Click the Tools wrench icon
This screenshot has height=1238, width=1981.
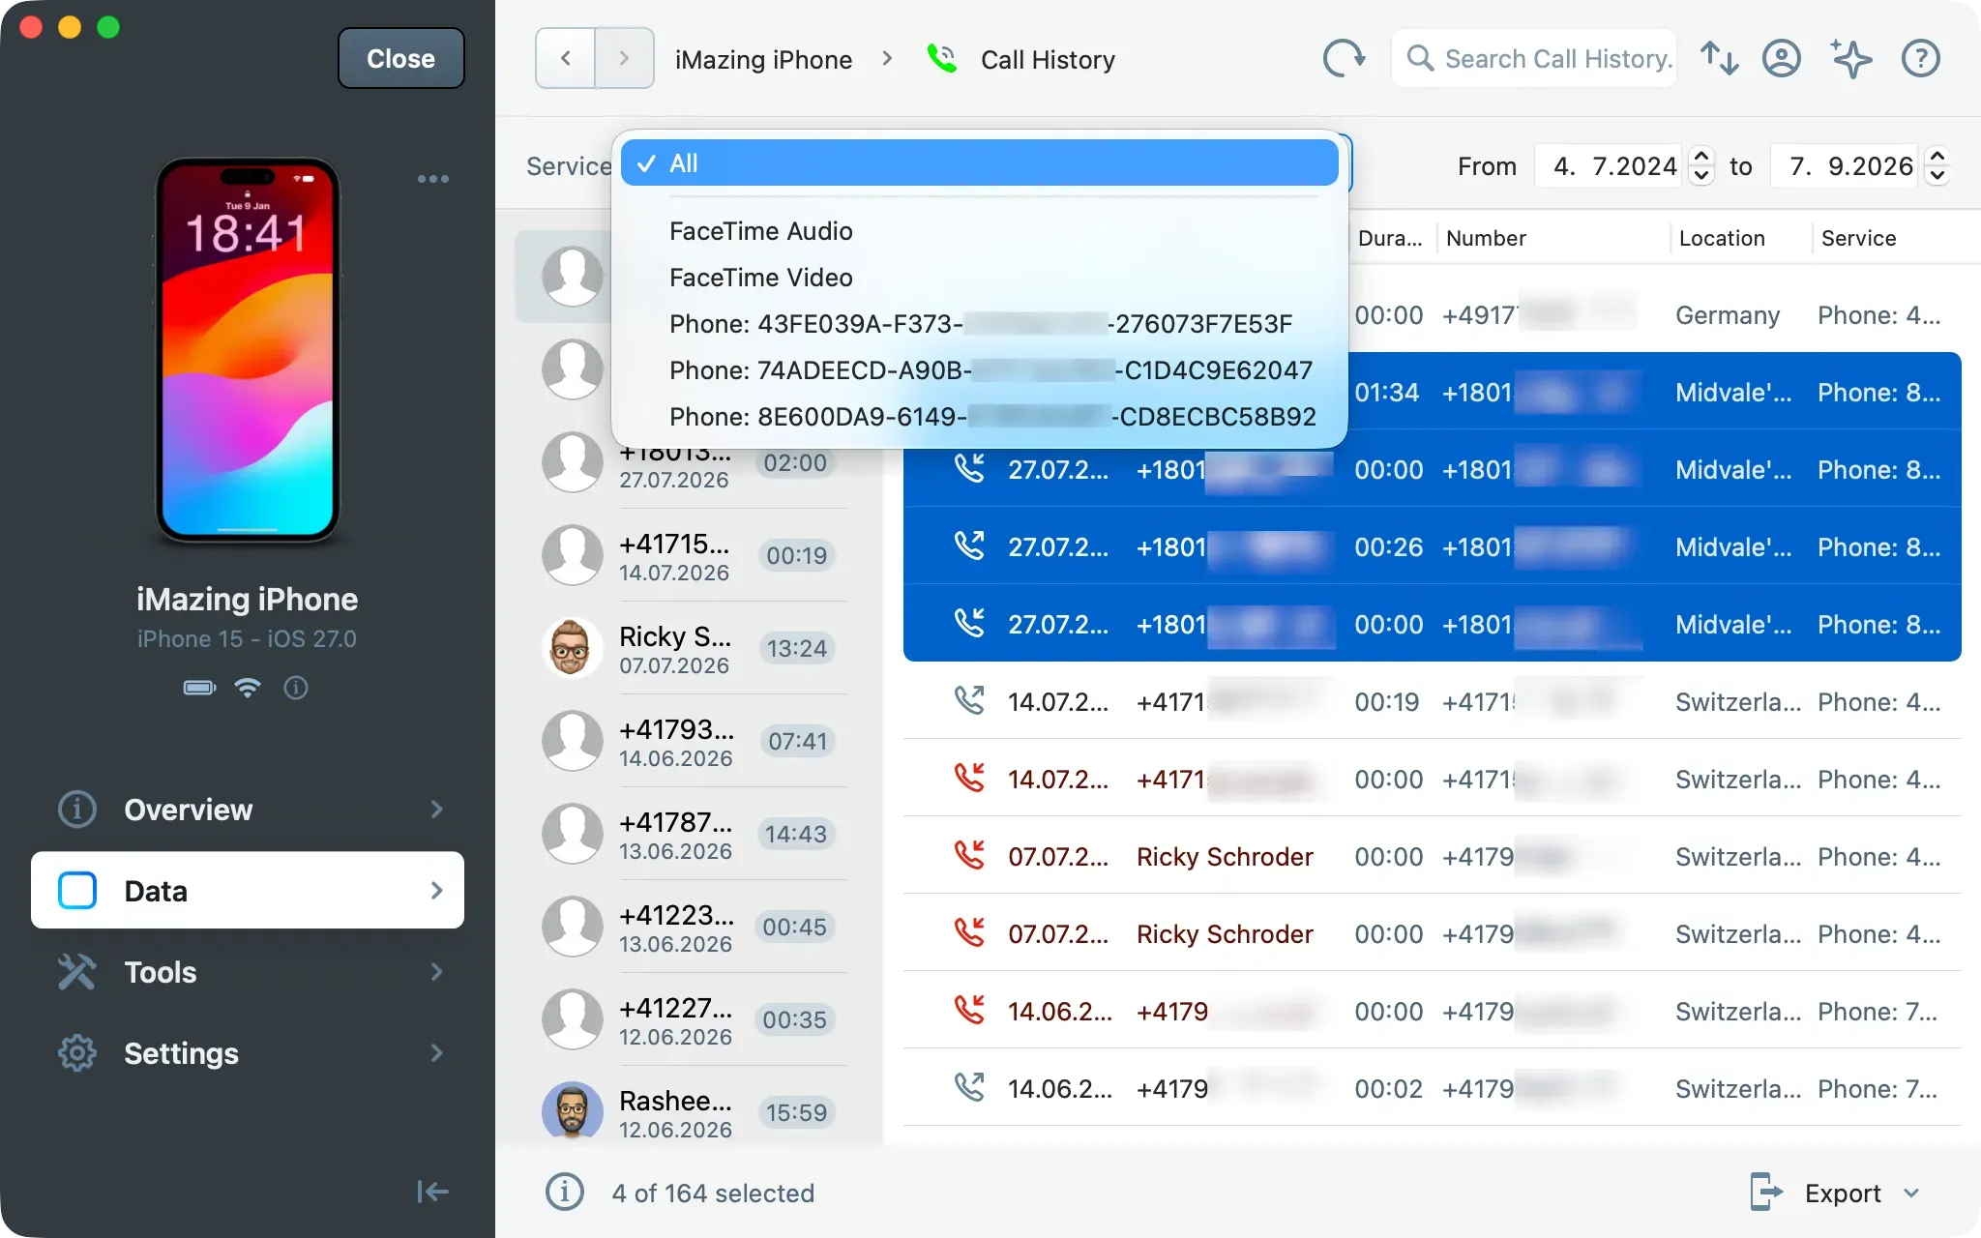click(x=77, y=972)
